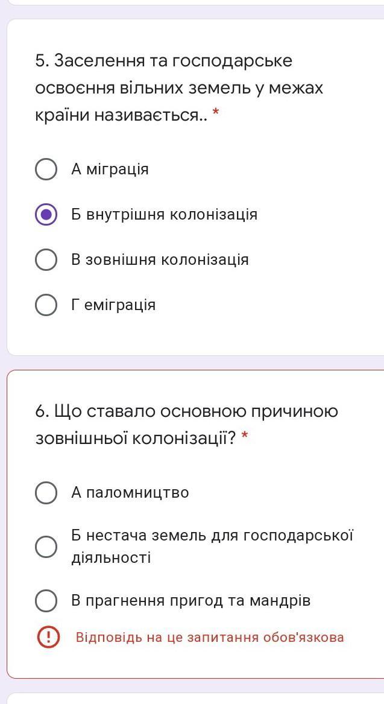Click question 5 title 'Заселення та господарське освоєння'

pos(164,61)
